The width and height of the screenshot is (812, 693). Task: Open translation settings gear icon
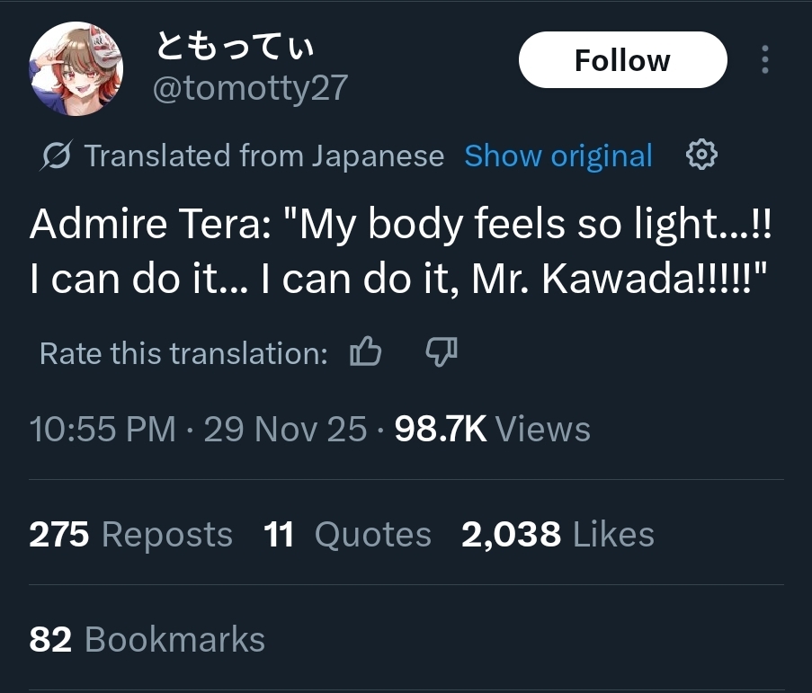coord(701,155)
